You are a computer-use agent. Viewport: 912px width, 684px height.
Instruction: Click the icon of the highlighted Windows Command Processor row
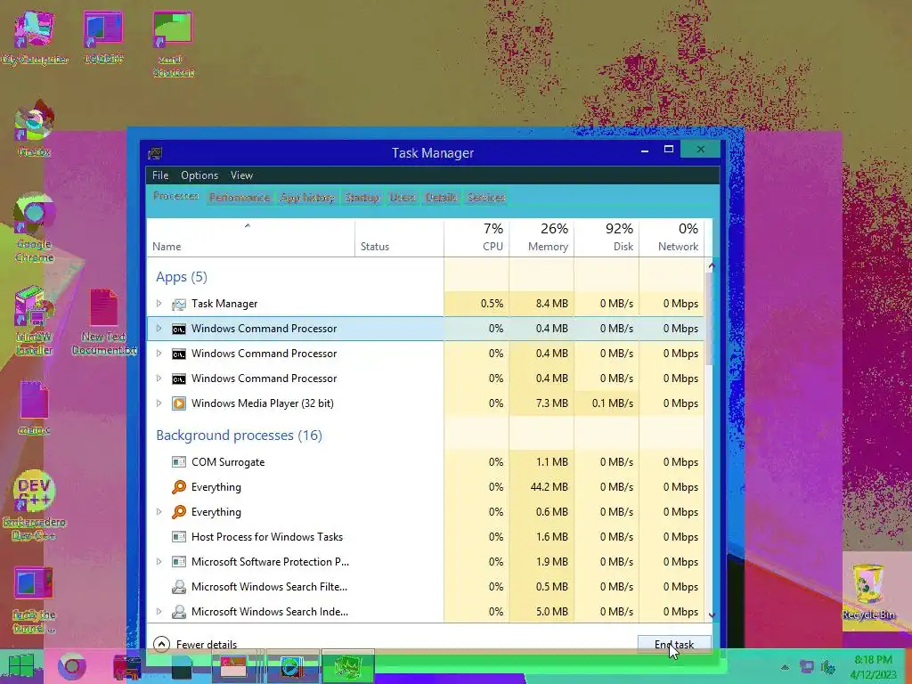[178, 329]
